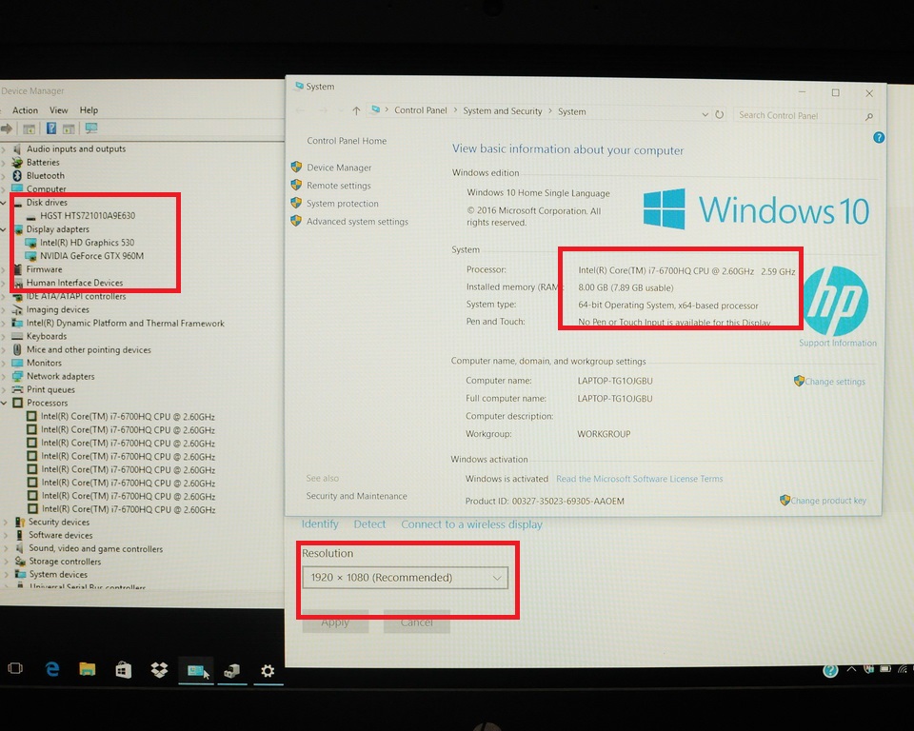This screenshot has width=914, height=731.
Task: Click the up arrow navigation icon
Action: tap(356, 110)
